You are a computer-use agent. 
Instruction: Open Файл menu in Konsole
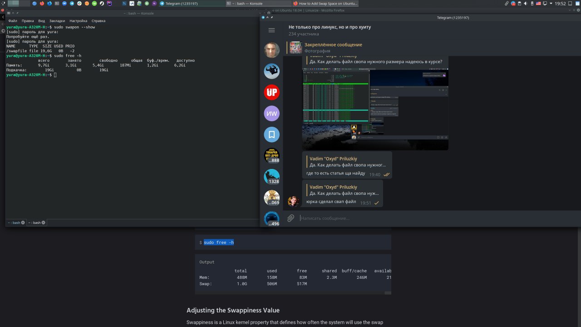point(13,21)
